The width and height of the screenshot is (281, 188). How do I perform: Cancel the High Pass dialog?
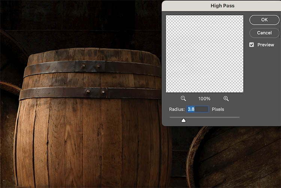tap(264, 33)
